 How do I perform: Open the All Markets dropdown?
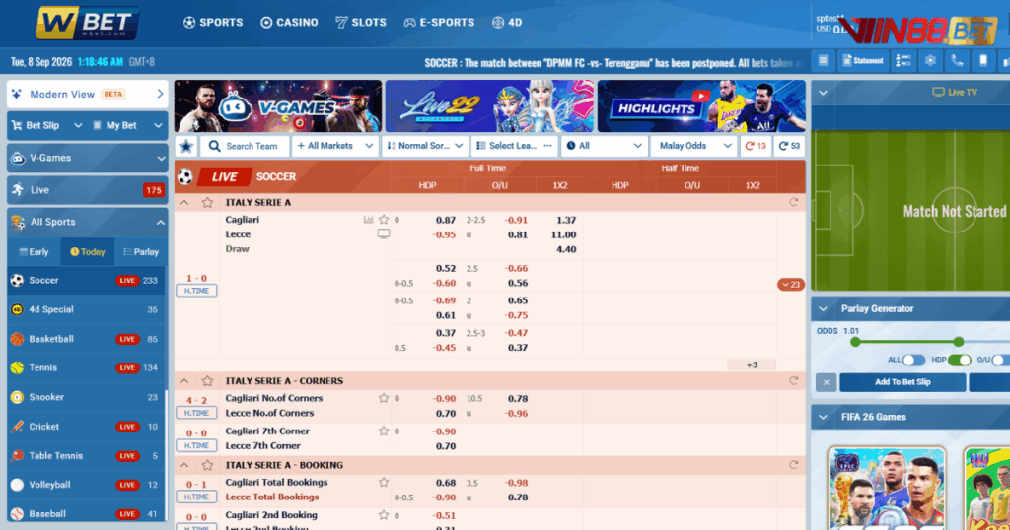point(335,146)
